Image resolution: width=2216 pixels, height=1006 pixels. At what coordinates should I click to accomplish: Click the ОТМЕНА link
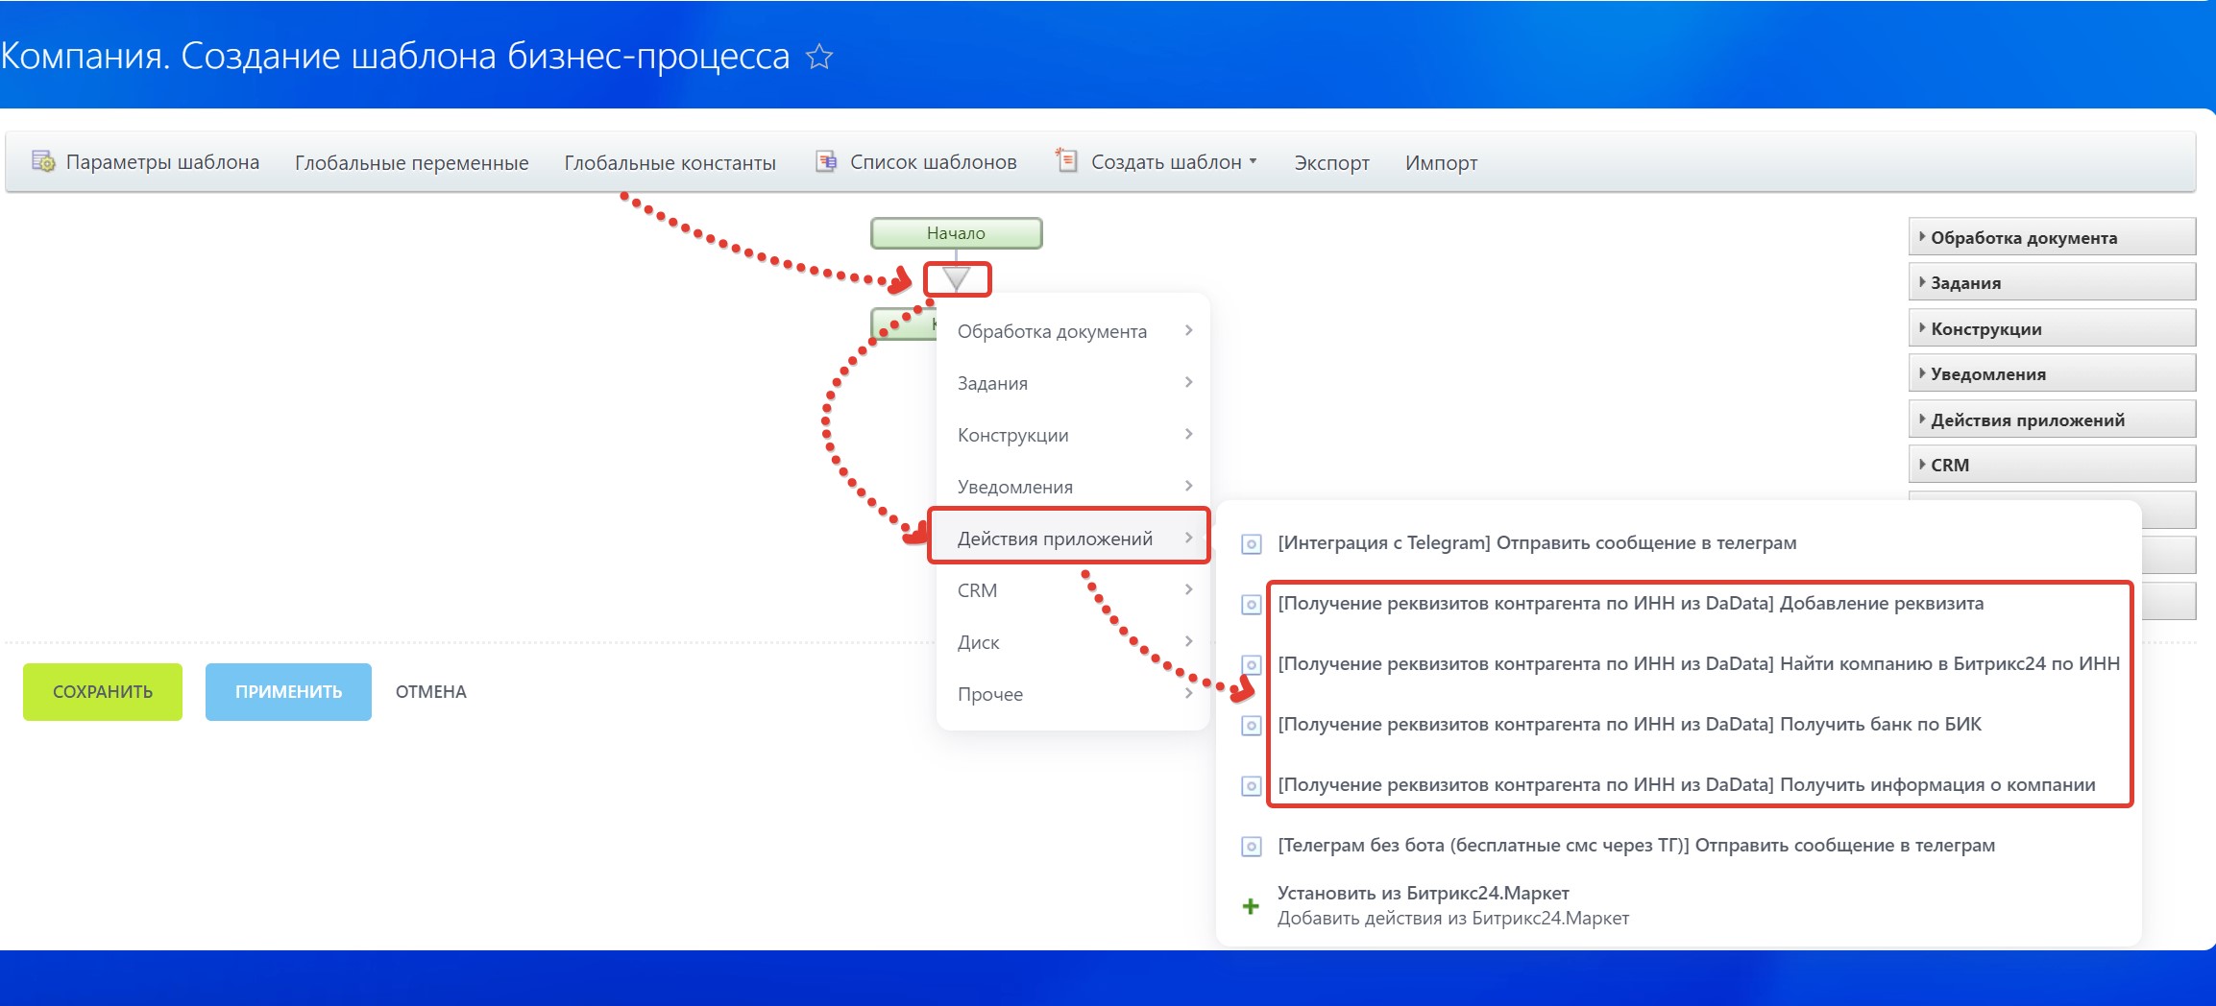[430, 692]
